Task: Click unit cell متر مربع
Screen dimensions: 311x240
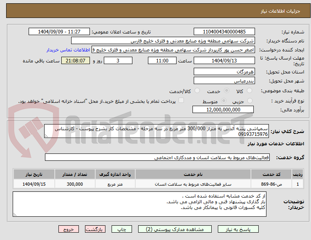Action: pos(115,184)
